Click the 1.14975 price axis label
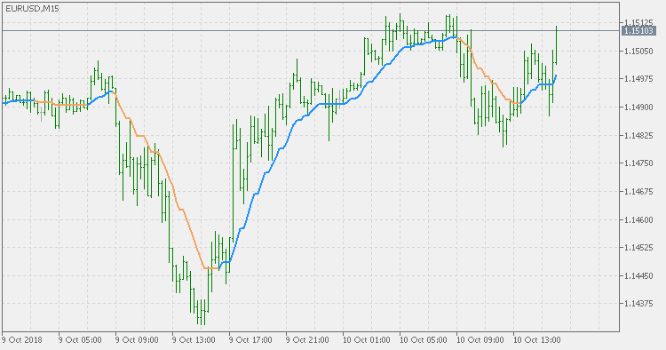Screen dimensions: 666x350 [638, 78]
